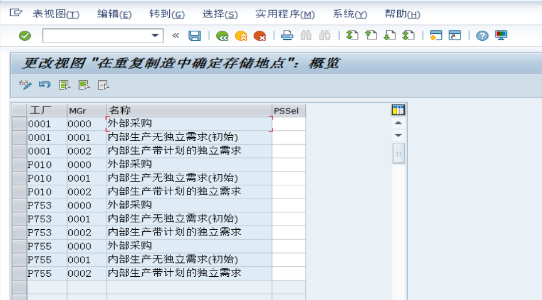Go to Next Page icon

pos(390,35)
